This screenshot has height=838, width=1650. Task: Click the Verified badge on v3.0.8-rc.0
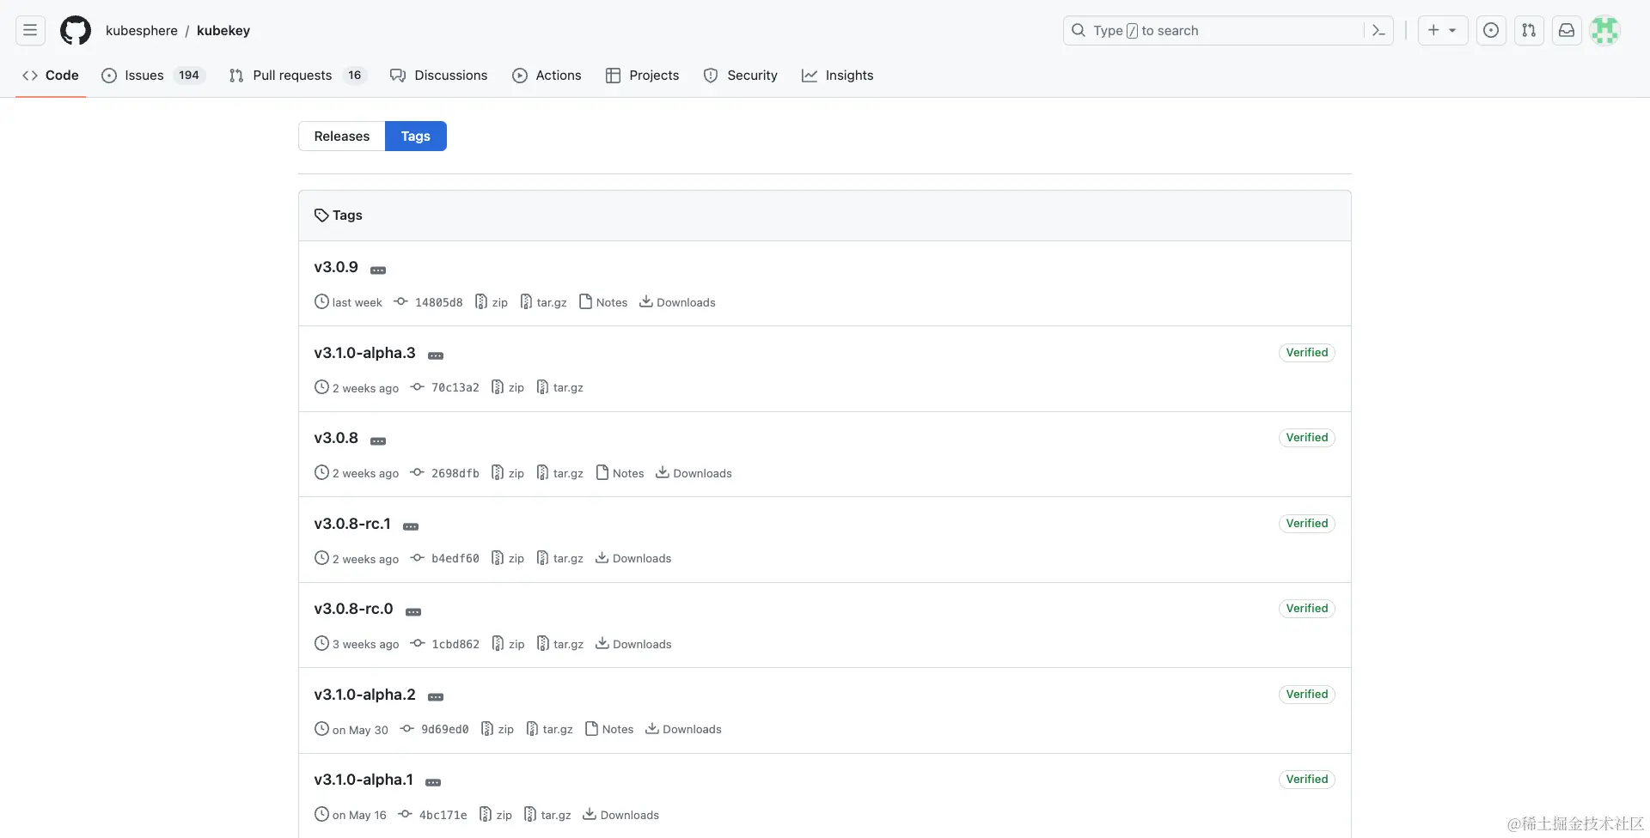(x=1306, y=608)
